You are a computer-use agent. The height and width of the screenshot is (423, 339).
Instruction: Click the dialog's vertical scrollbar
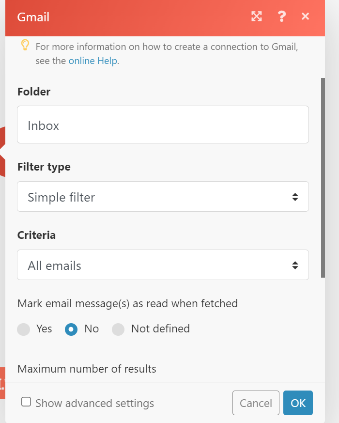pos(323,178)
